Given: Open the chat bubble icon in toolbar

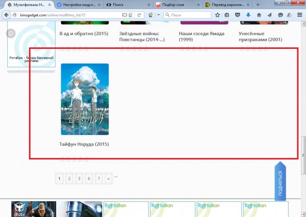Looking at the screenshot, I should point(280,15).
